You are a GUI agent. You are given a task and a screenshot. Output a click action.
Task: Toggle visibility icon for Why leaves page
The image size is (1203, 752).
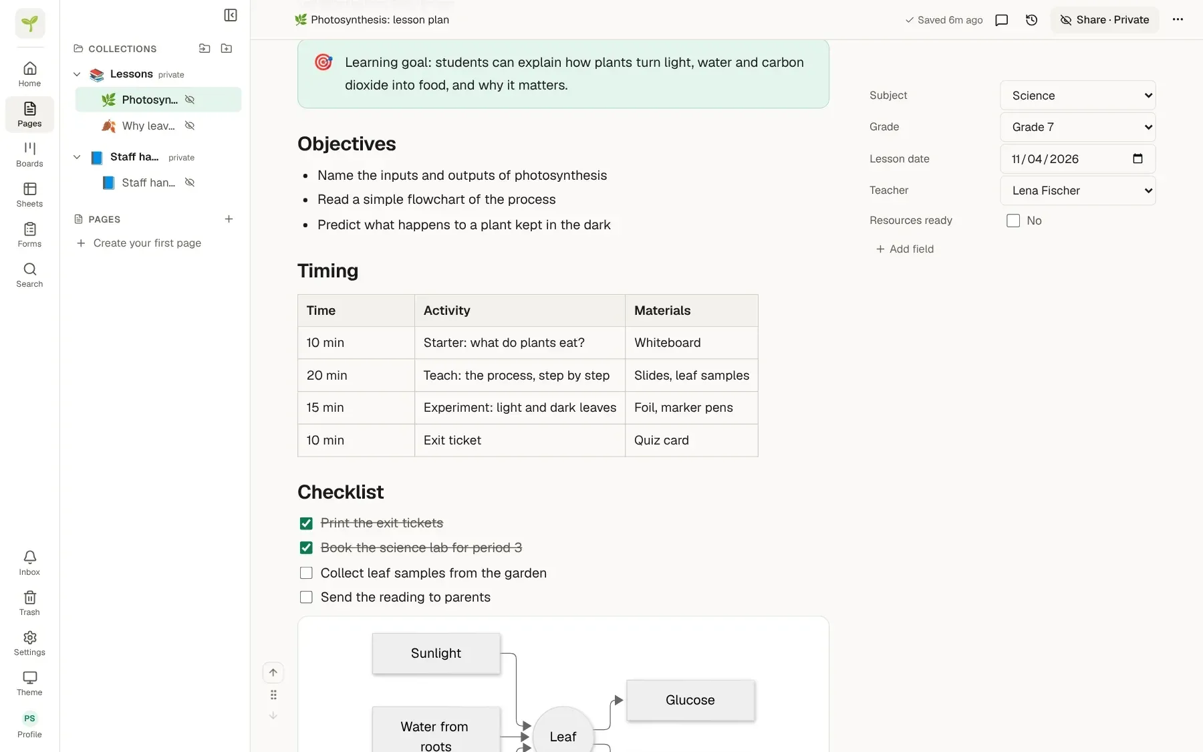pyautogui.click(x=190, y=126)
